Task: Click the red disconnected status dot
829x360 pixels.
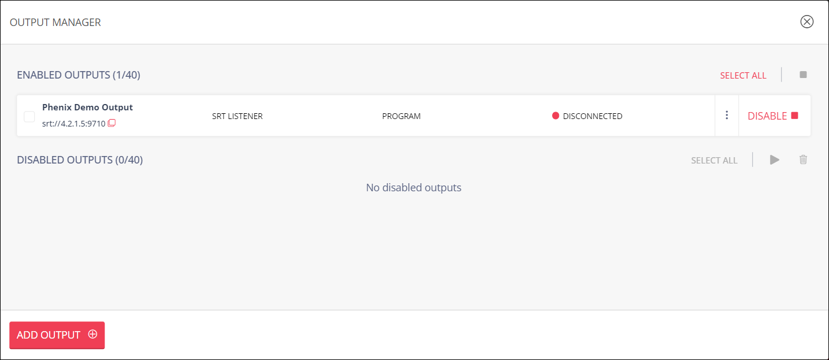Action: [556, 116]
